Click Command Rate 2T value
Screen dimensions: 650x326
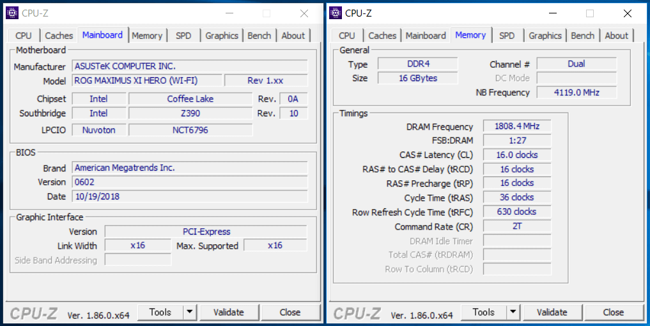[517, 226]
